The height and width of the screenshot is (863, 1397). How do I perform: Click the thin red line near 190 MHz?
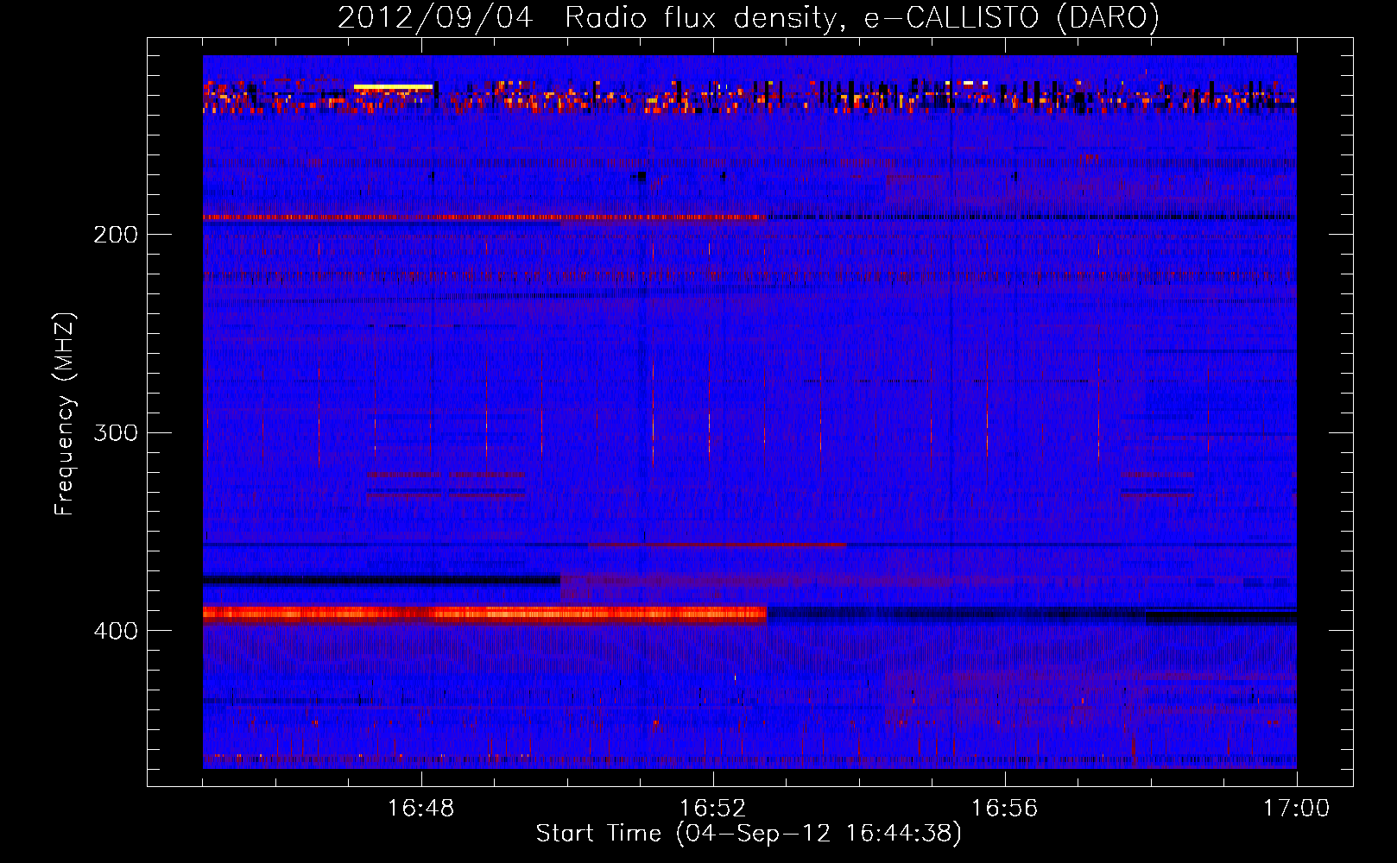[x=484, y=217]
